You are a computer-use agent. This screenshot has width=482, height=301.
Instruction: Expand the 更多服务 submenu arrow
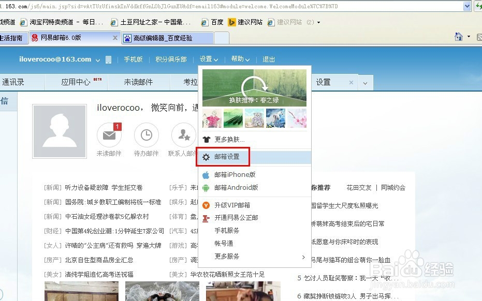(303, 257)
